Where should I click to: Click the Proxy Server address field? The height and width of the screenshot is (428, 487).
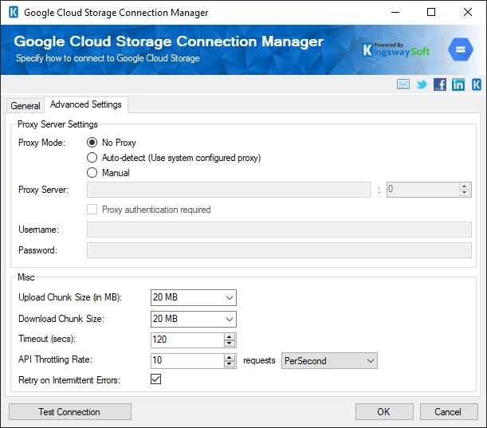pyautogui.click(x=229, y=190)
